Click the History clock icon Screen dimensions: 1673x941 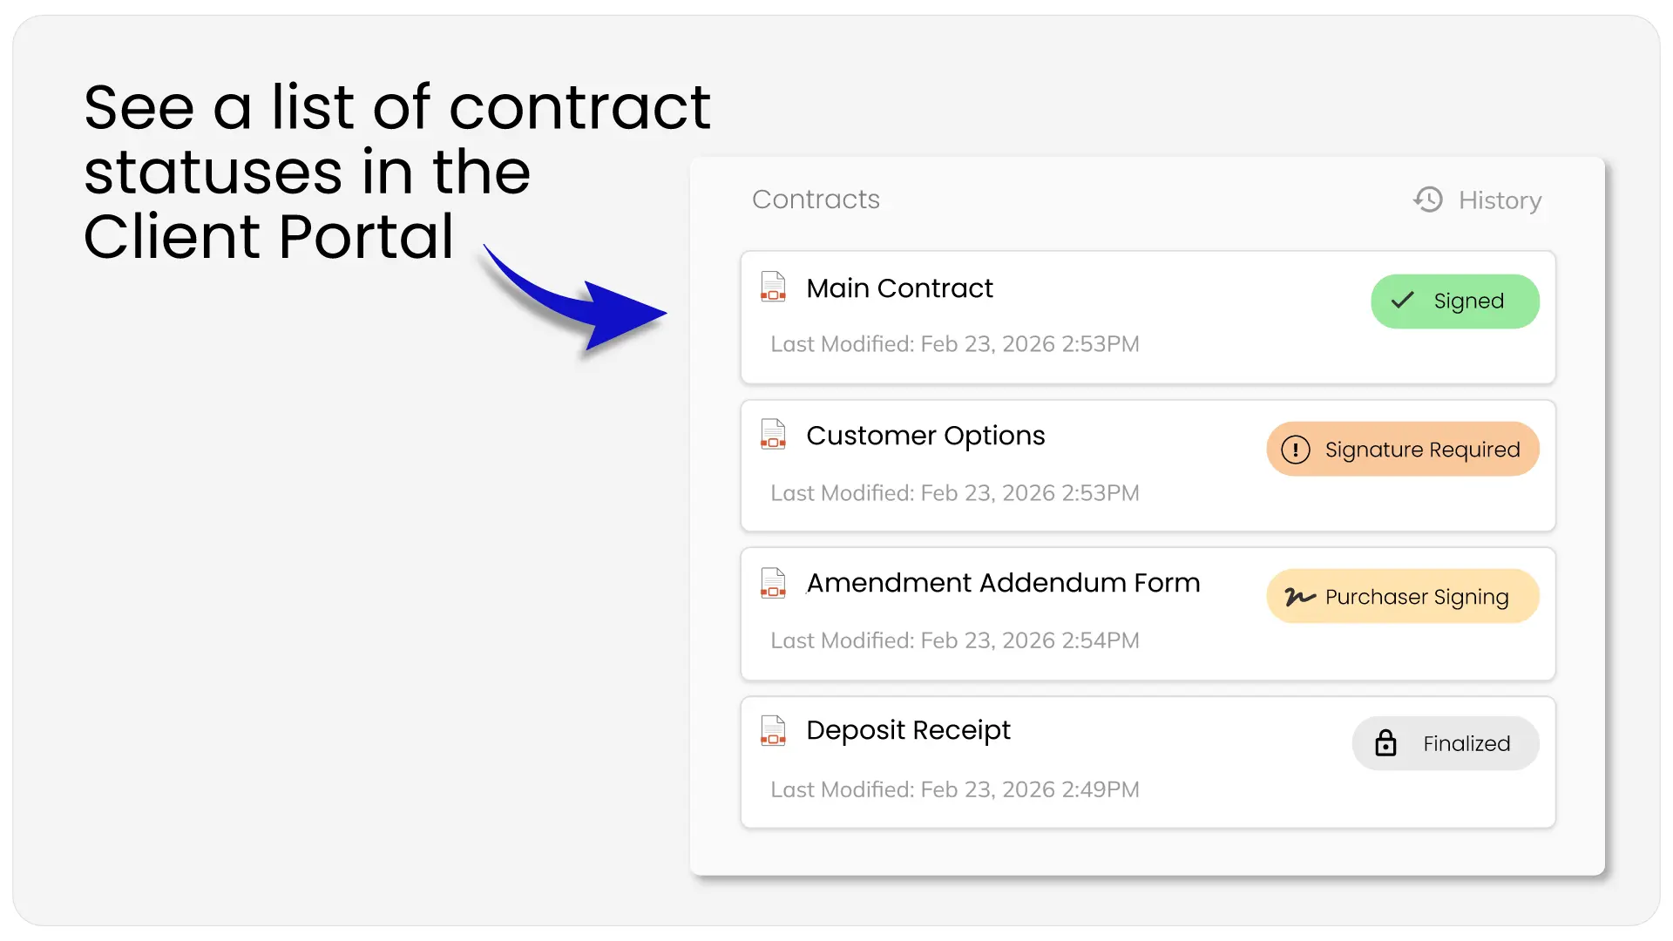[1427, 200]
